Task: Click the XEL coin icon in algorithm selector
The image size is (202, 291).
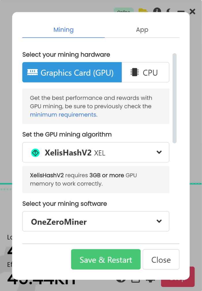Action: (x=35, y=153)
